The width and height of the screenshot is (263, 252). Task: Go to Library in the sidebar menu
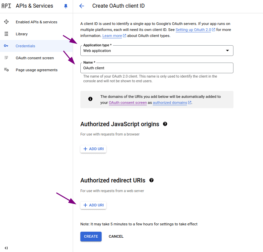point(22,34)
